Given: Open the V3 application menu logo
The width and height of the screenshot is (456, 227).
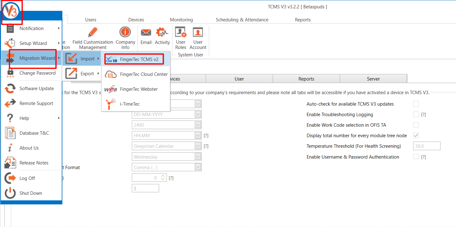Looking at the screenshot, I should tap(11, 11).
